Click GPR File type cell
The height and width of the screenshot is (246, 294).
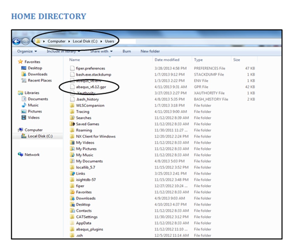pyautogui.click(x=201, y=87)
